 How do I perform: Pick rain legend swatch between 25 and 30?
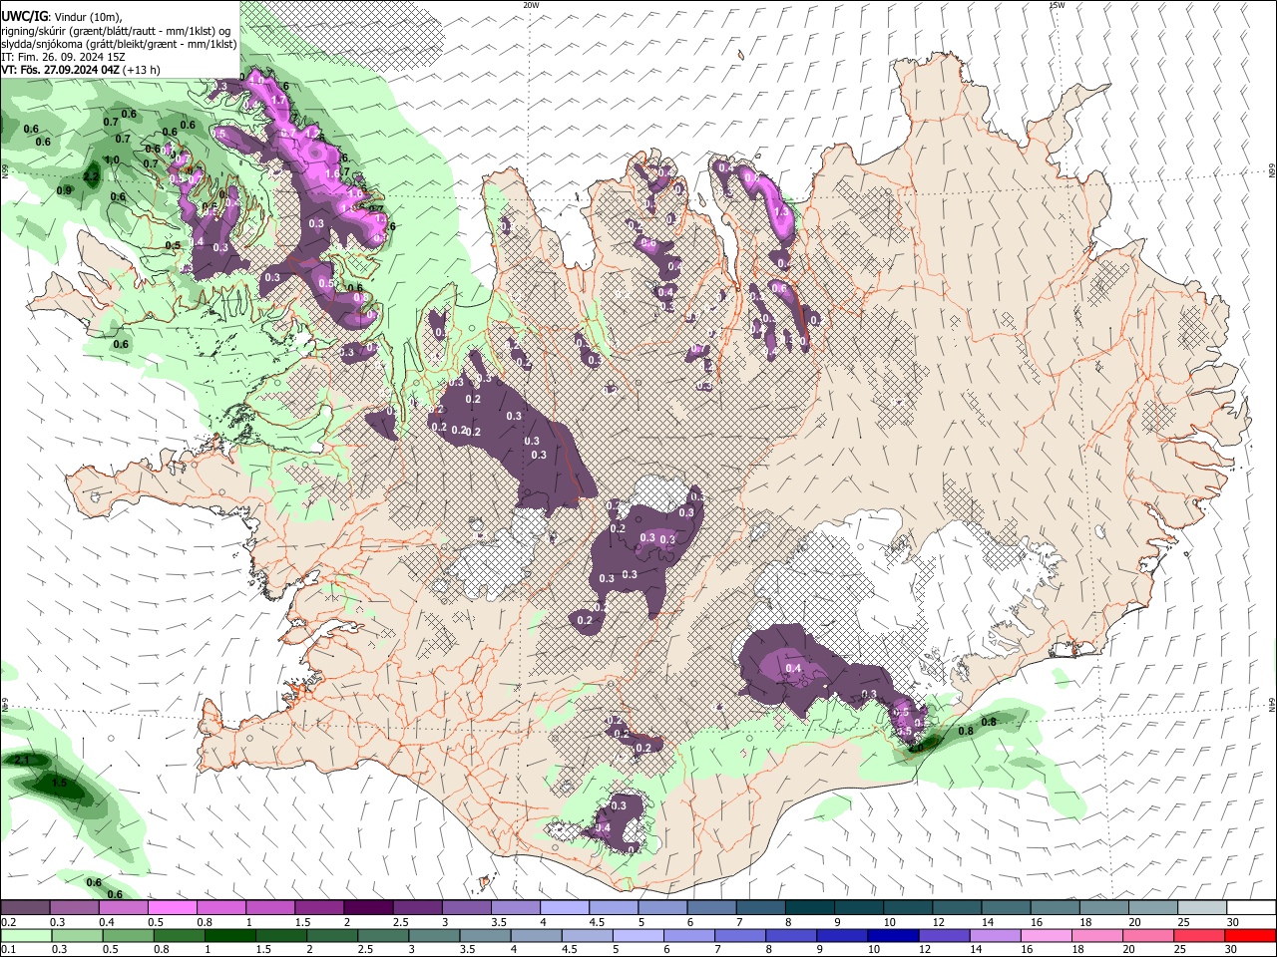tap(1200, 936)
